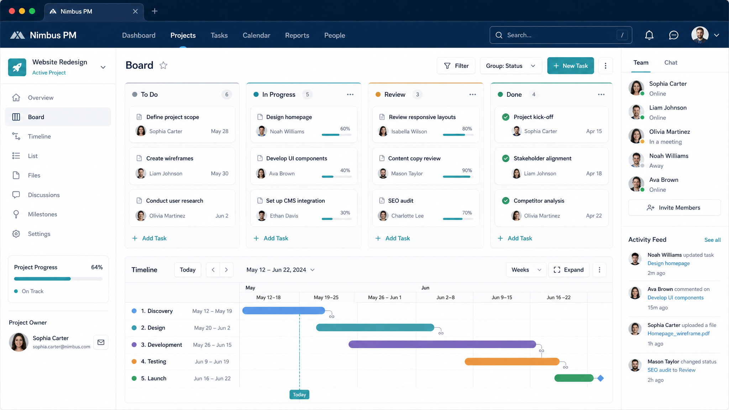Click the Develop UI components activity link
Screen dimensions: 729x410
point(675,298)
